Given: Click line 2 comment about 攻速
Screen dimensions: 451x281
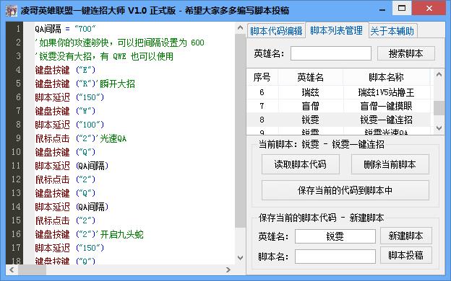Looking at the screenshot, I should tap(120, 43).
